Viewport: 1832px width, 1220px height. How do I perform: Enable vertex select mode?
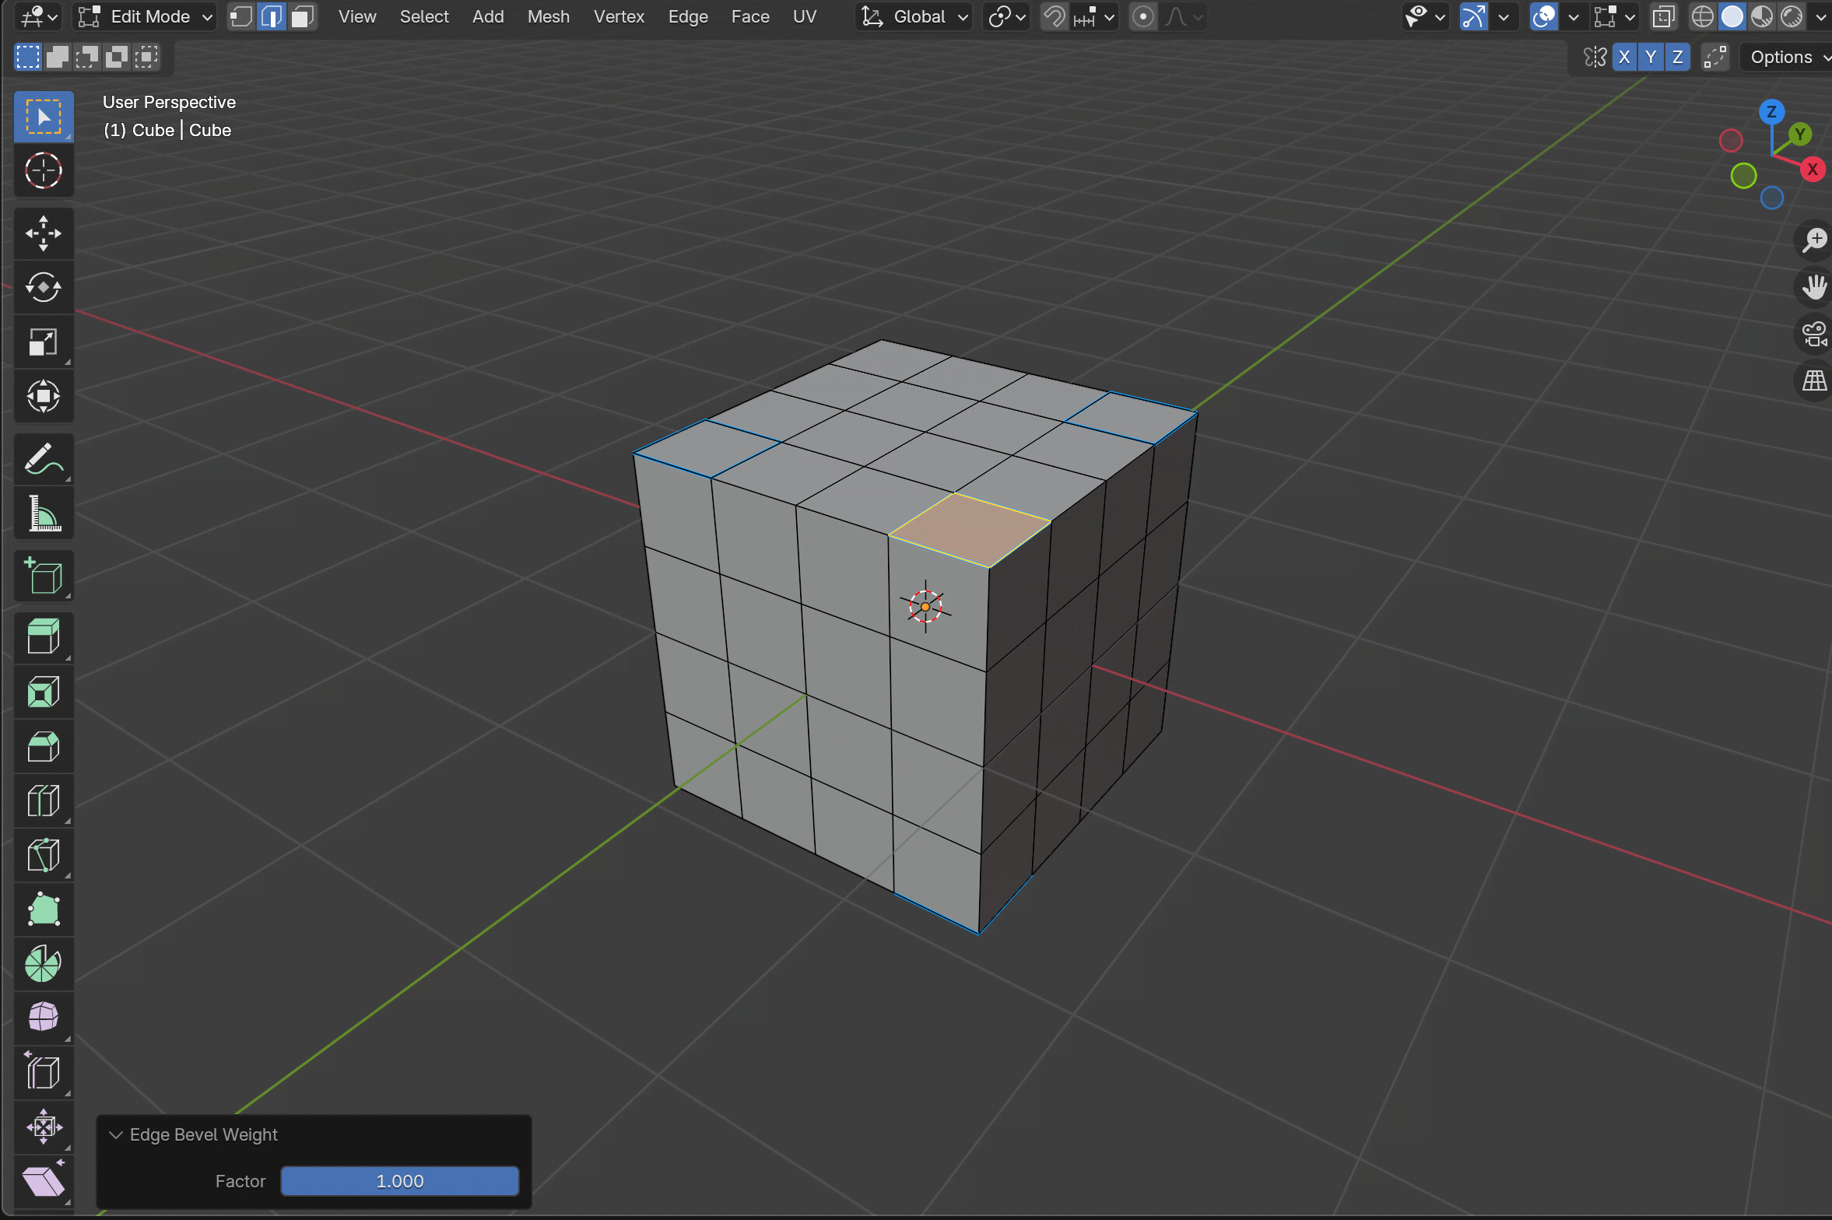242,16
